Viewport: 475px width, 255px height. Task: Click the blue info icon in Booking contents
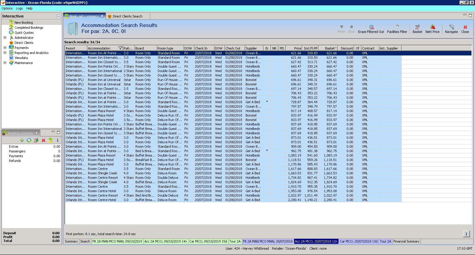58,140
